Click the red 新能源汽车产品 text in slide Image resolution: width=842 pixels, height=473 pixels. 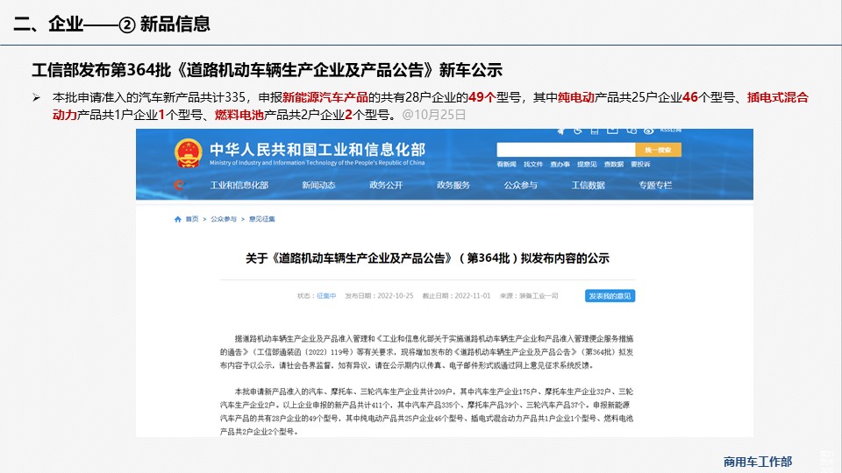(325, 97)
